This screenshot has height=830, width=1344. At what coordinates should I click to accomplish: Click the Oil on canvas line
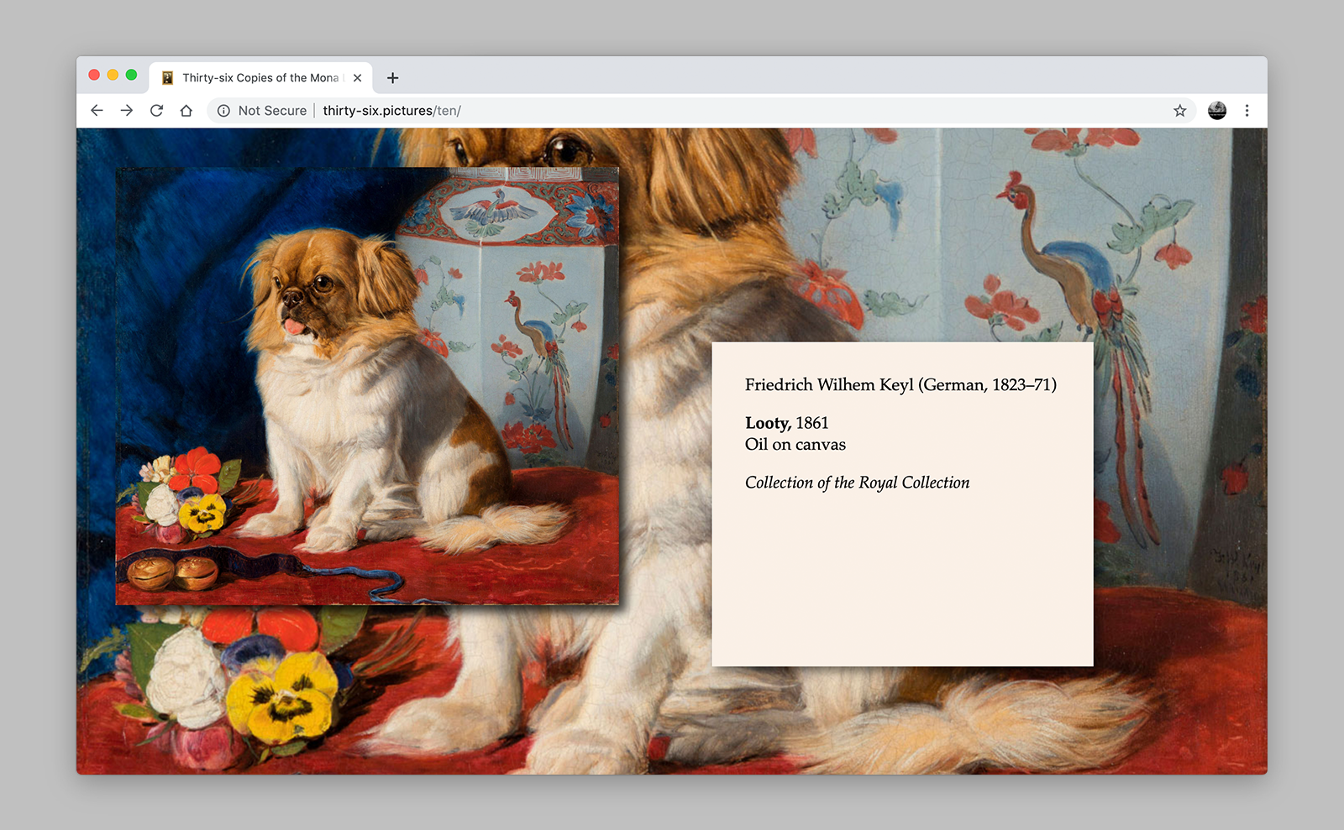[x=795, y=445]
